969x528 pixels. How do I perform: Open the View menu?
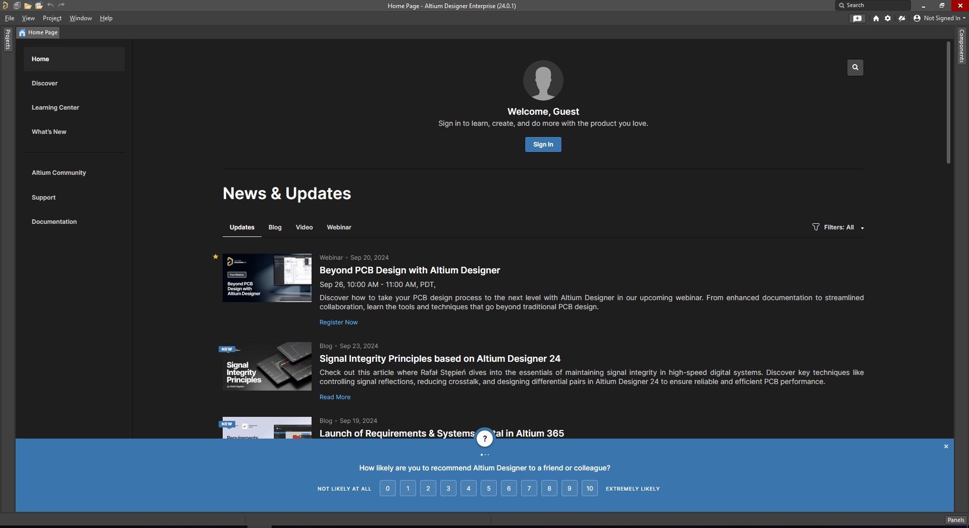(x=28, y=18)
